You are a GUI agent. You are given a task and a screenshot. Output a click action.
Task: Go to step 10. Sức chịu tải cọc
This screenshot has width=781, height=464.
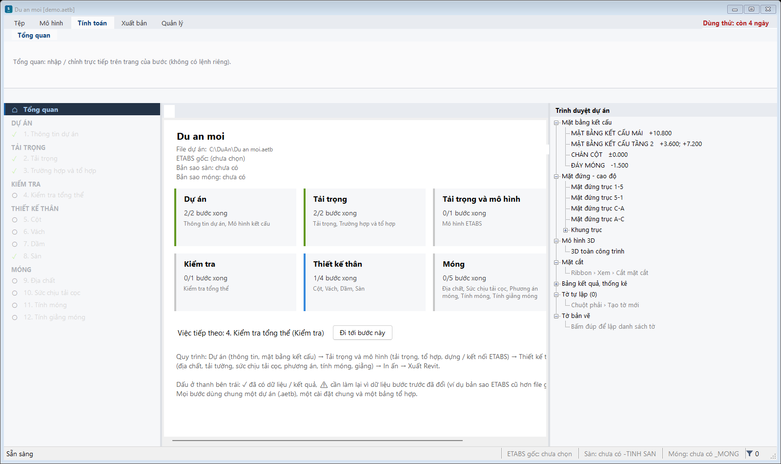coord(52,293)
